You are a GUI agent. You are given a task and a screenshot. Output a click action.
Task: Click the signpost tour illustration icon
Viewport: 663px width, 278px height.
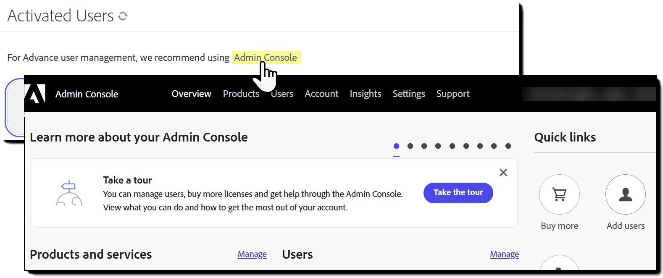(69, 194)
